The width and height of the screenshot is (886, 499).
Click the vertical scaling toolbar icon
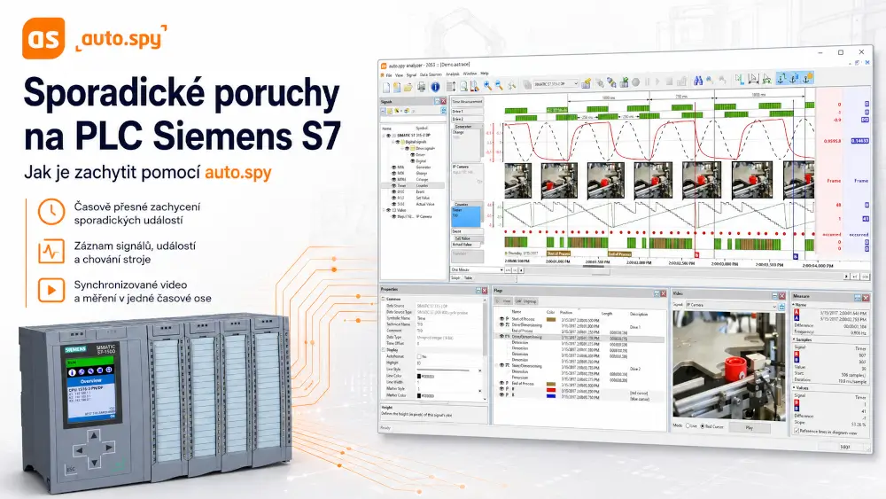coord(451,86)
